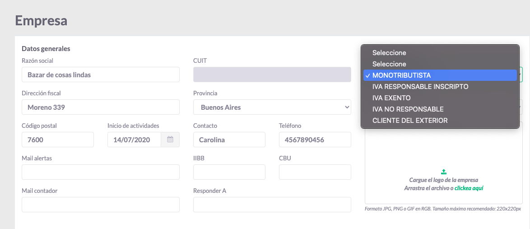Pick the IVA EXENTO option
The height and width of the screenshot is (229, 530).
pyautogui.click(x=440, y=98)
